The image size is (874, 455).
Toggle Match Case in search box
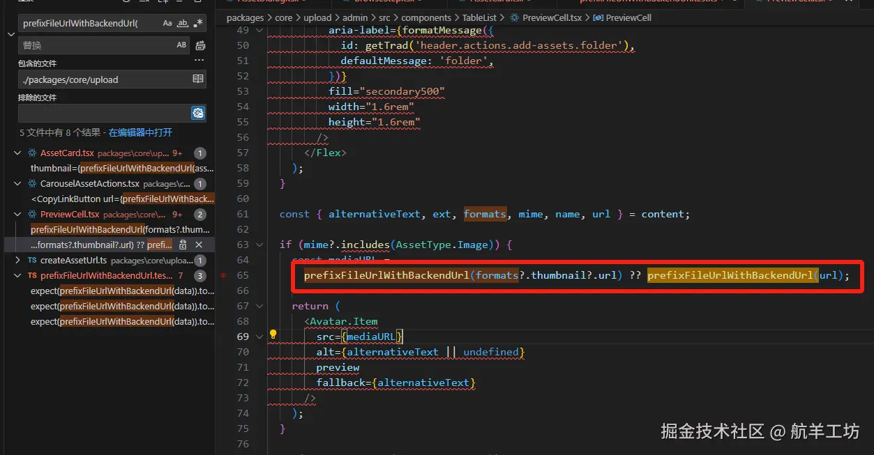(x=167, y=23)
